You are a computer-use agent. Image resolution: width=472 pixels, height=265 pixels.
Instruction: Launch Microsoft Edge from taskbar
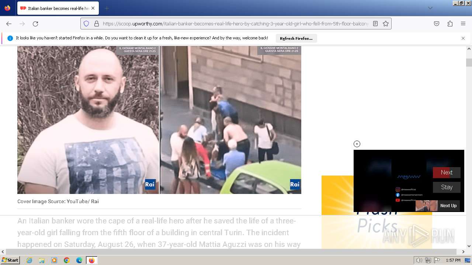[x=79, y=260]
